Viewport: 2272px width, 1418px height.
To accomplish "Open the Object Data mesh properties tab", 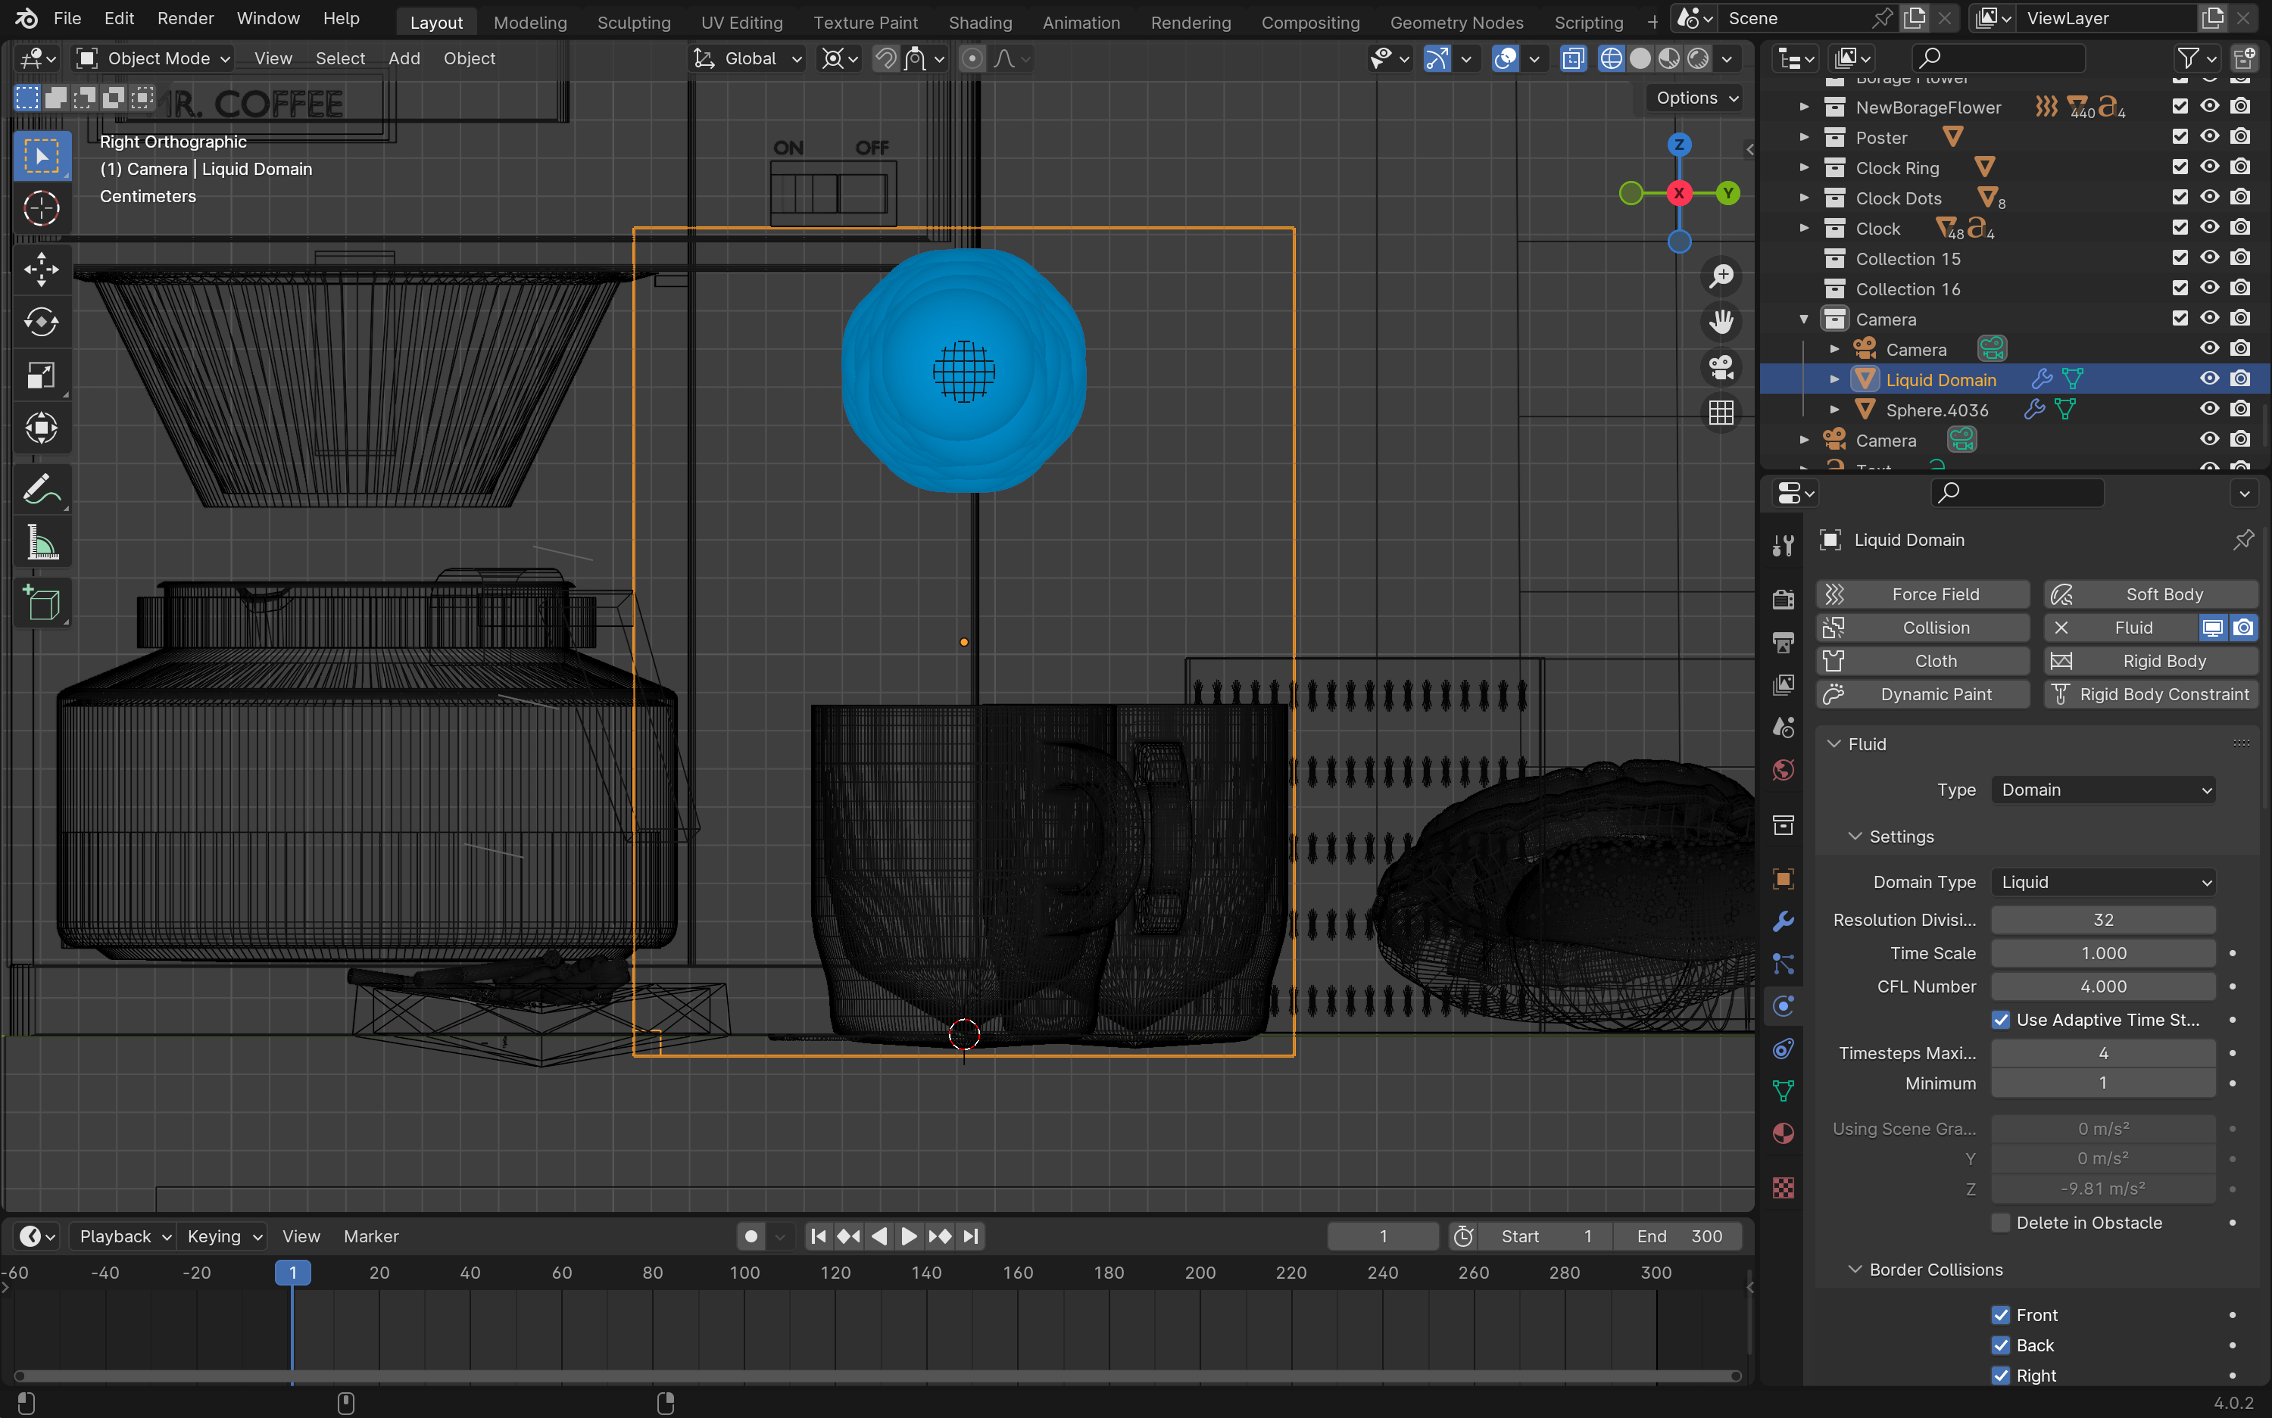I will tap(1784, 1091).
